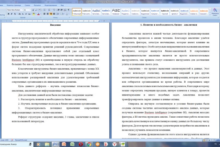This screenshot has width=220, height=147.
Task: Click the Русский language status bar indicator
Action: coord(21,140)
